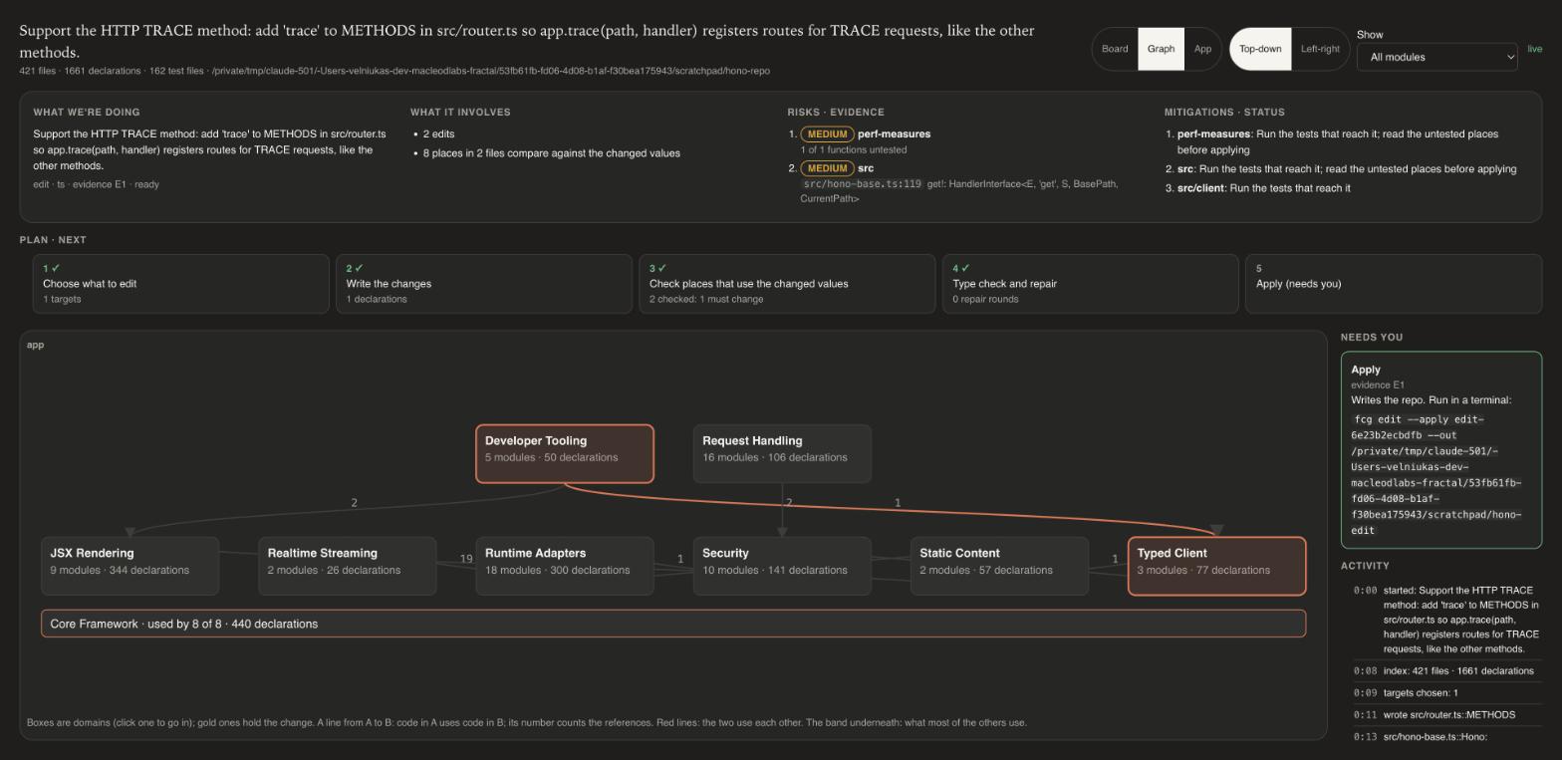Click the fcg edit --apply command text
The width and height of the screenshot is (1562, 760).
click(1436, 475)
